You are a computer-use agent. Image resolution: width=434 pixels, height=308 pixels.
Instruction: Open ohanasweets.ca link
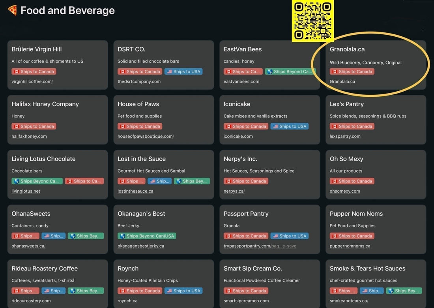[x=28, y=246]
